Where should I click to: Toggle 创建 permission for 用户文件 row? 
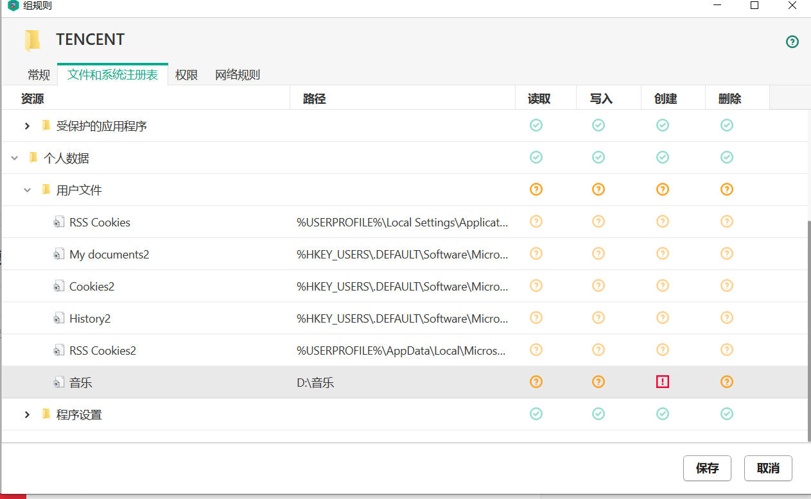[x=663, y=189]
